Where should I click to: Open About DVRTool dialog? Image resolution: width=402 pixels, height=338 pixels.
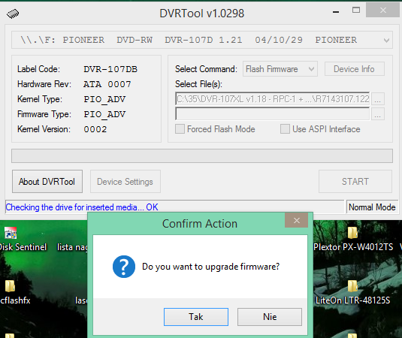click(47, 182)
